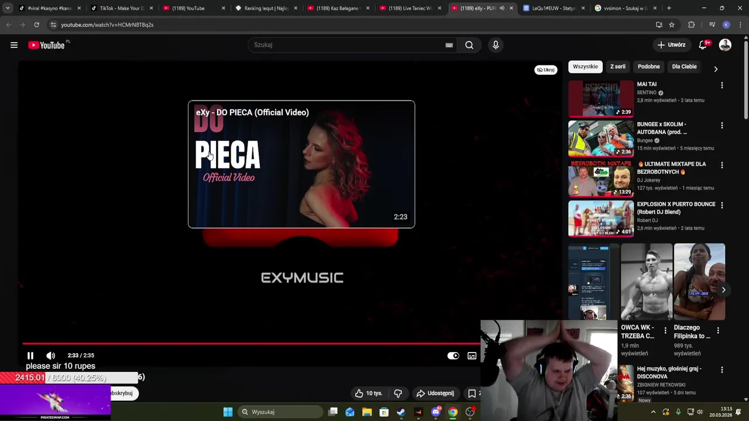The width and height of the screenshot is (749, 421).
Task: Seek on the red video progress bar
Action: pos(252,344)
